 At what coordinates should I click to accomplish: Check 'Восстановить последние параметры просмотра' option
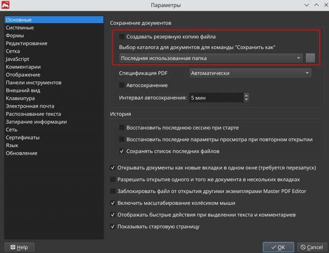pos(122,139)
